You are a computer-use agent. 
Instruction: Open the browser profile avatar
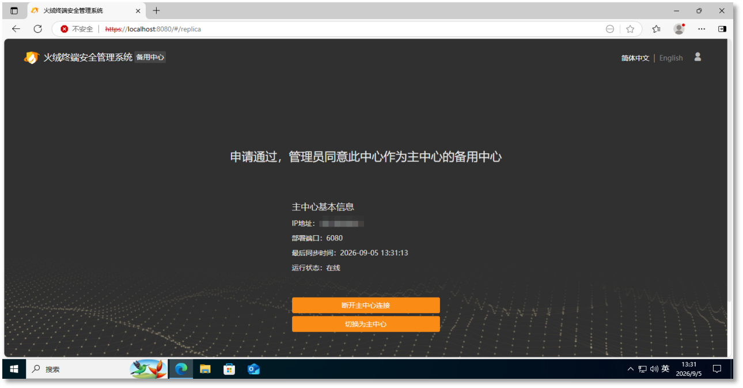(679, 29)
